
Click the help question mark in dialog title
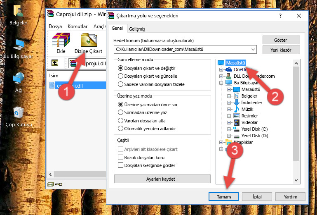[x=280, y=16]
